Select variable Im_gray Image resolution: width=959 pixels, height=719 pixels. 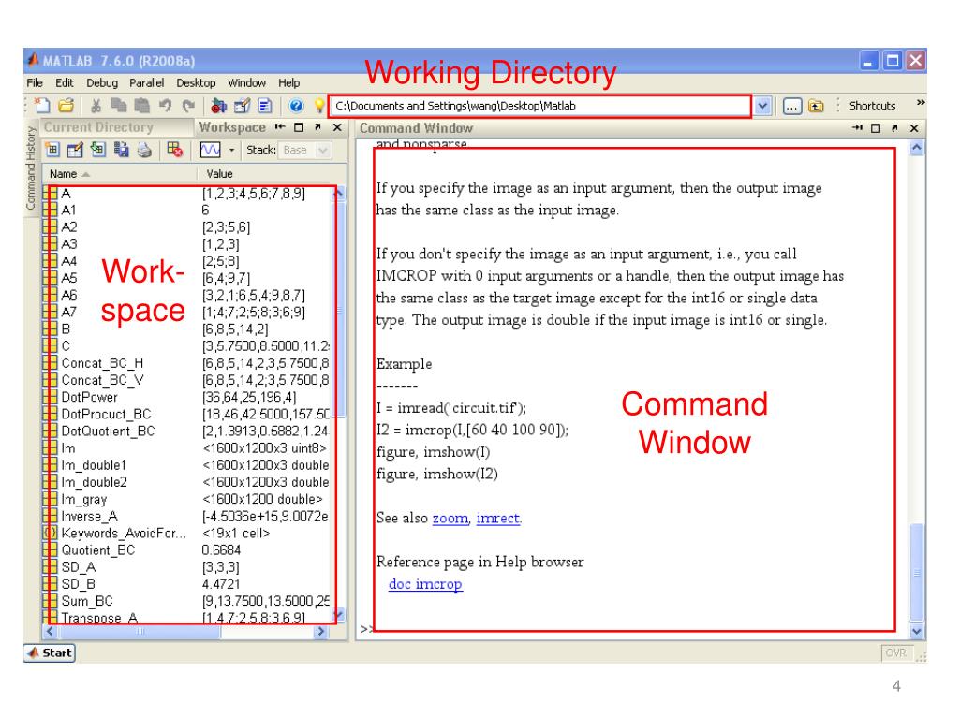[x=84, y=500]
